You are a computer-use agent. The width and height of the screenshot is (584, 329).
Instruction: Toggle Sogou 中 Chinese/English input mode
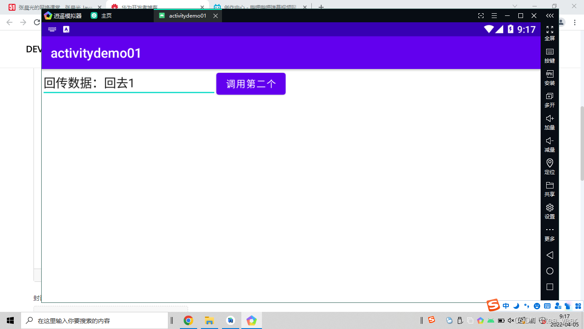pyautogui.click(x=506, y=306)
